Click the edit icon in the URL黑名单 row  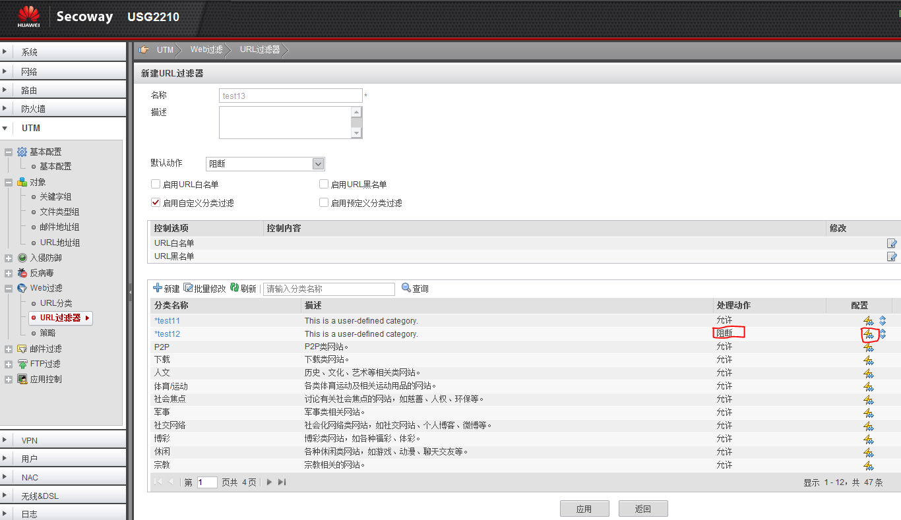click(x=892, y=256)
